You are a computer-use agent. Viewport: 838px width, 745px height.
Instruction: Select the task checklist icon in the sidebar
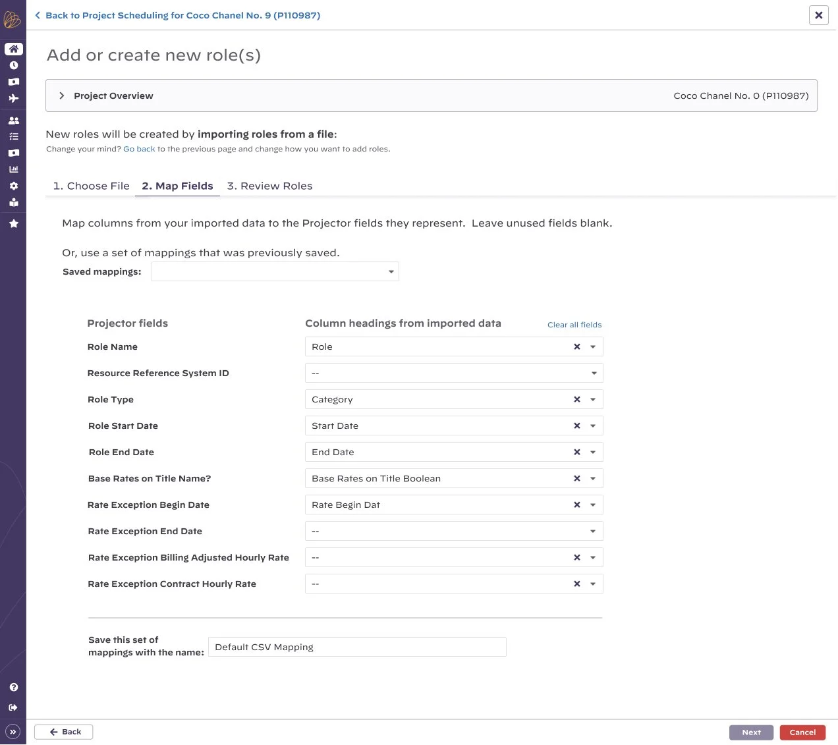13,136
